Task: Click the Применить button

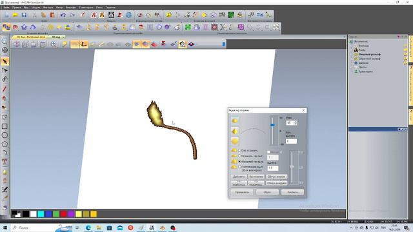Action: tap(242, 192)
